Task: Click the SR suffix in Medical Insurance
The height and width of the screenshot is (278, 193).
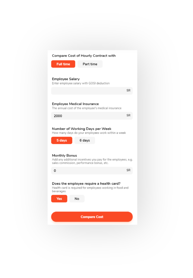Action: [x=128, y=115]
